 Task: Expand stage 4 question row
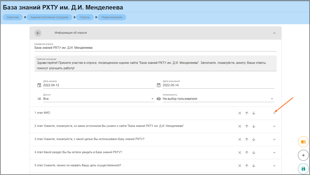tap(274, 153)
